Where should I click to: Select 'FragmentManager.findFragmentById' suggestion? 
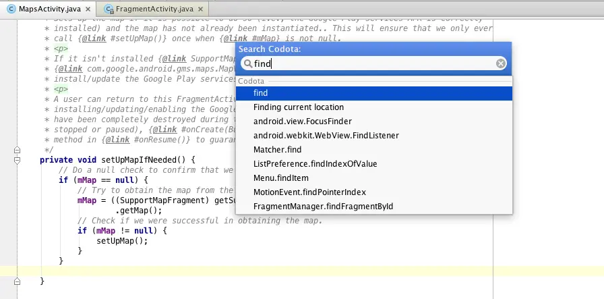tap(373, 207)
